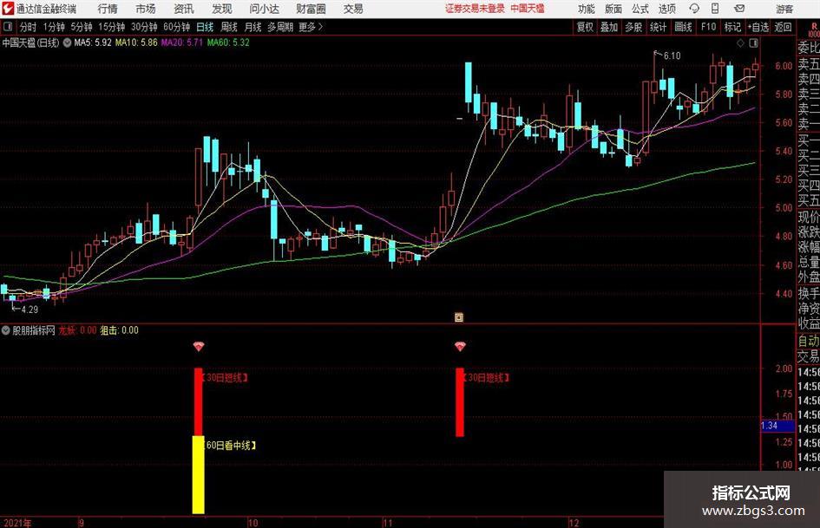
Task: Toggle the left sidebar panel icon
Action: point(8,27)
